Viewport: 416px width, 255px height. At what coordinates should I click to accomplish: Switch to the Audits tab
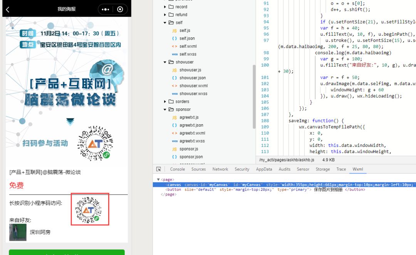pyautogui.click(x=284, y=169)
